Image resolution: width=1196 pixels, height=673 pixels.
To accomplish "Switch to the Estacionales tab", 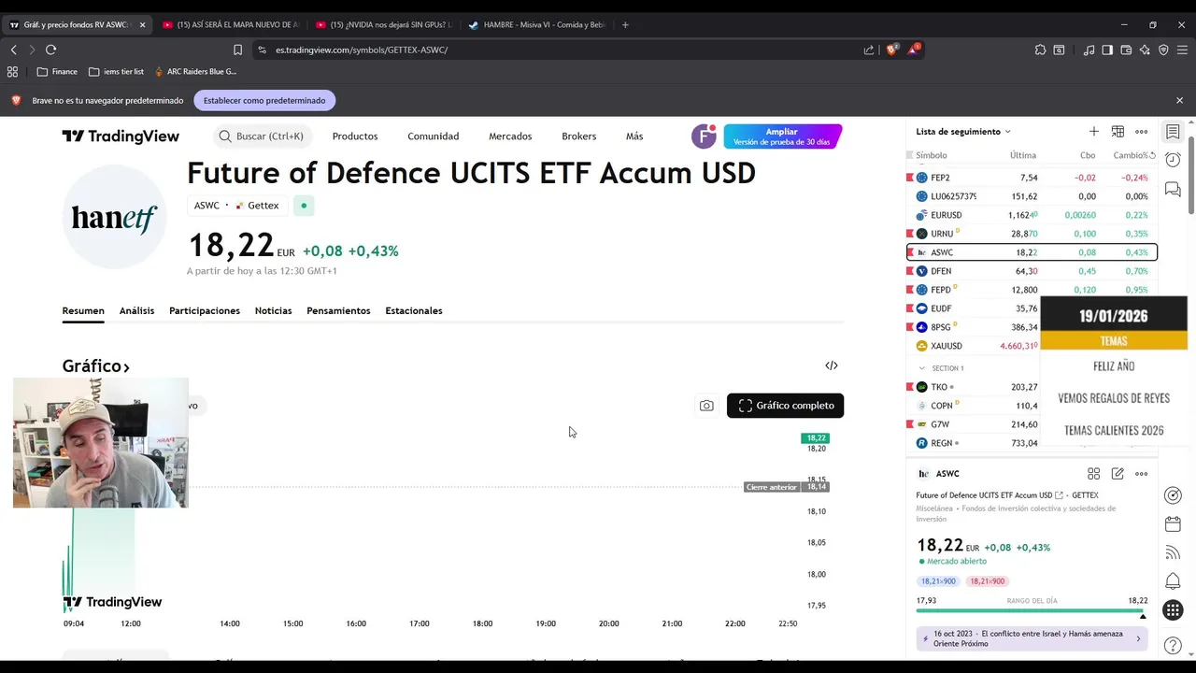I will coord(414,310).
